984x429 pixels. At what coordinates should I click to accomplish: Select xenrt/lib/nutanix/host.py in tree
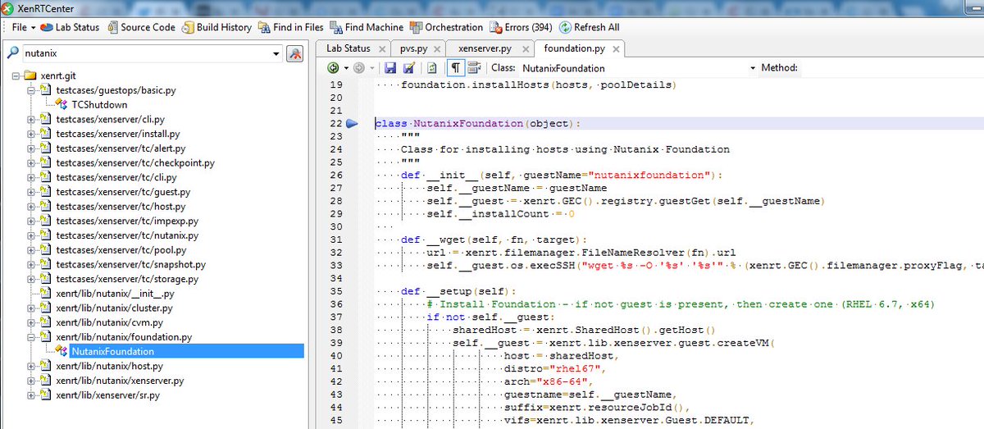tap(110, 366)
